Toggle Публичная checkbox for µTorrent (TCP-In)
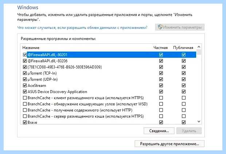The height and width of the screenshot is (154, 226). coord(184,73)
